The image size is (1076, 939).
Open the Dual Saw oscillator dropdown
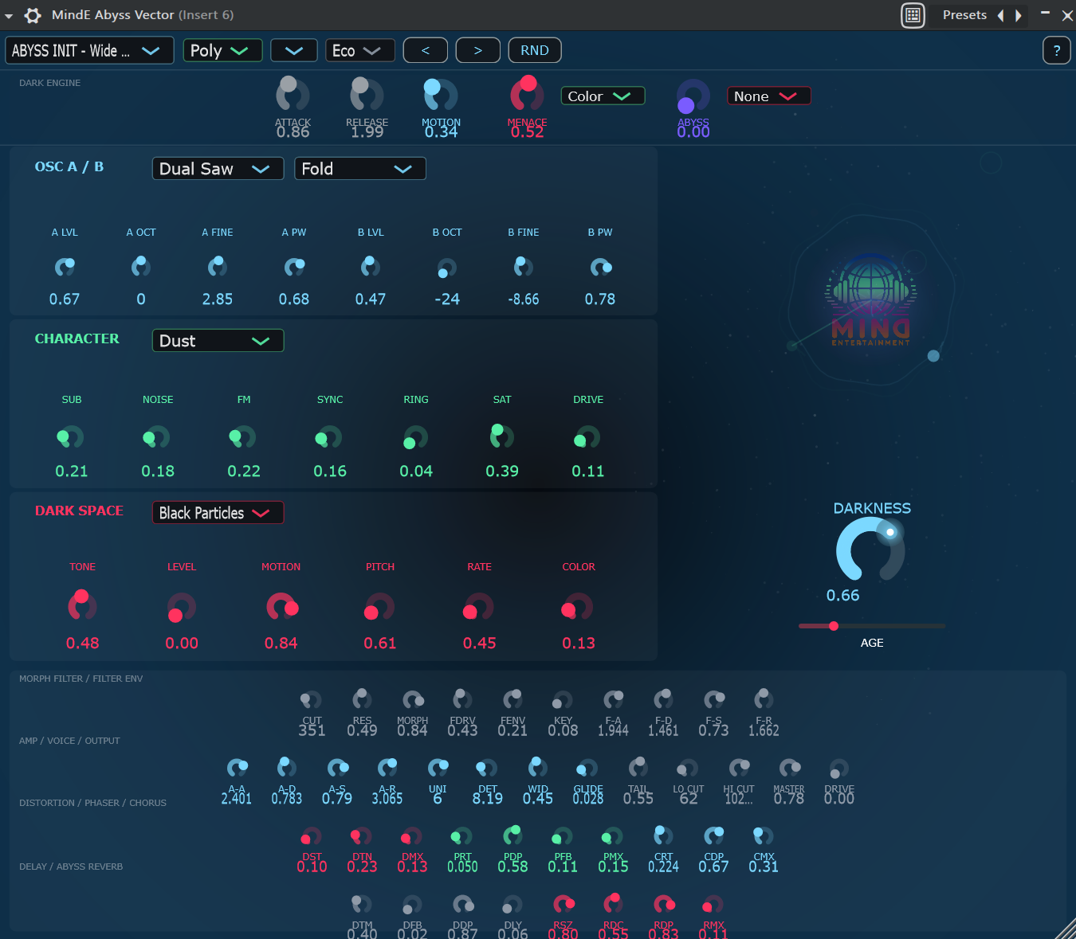point(218,169)
